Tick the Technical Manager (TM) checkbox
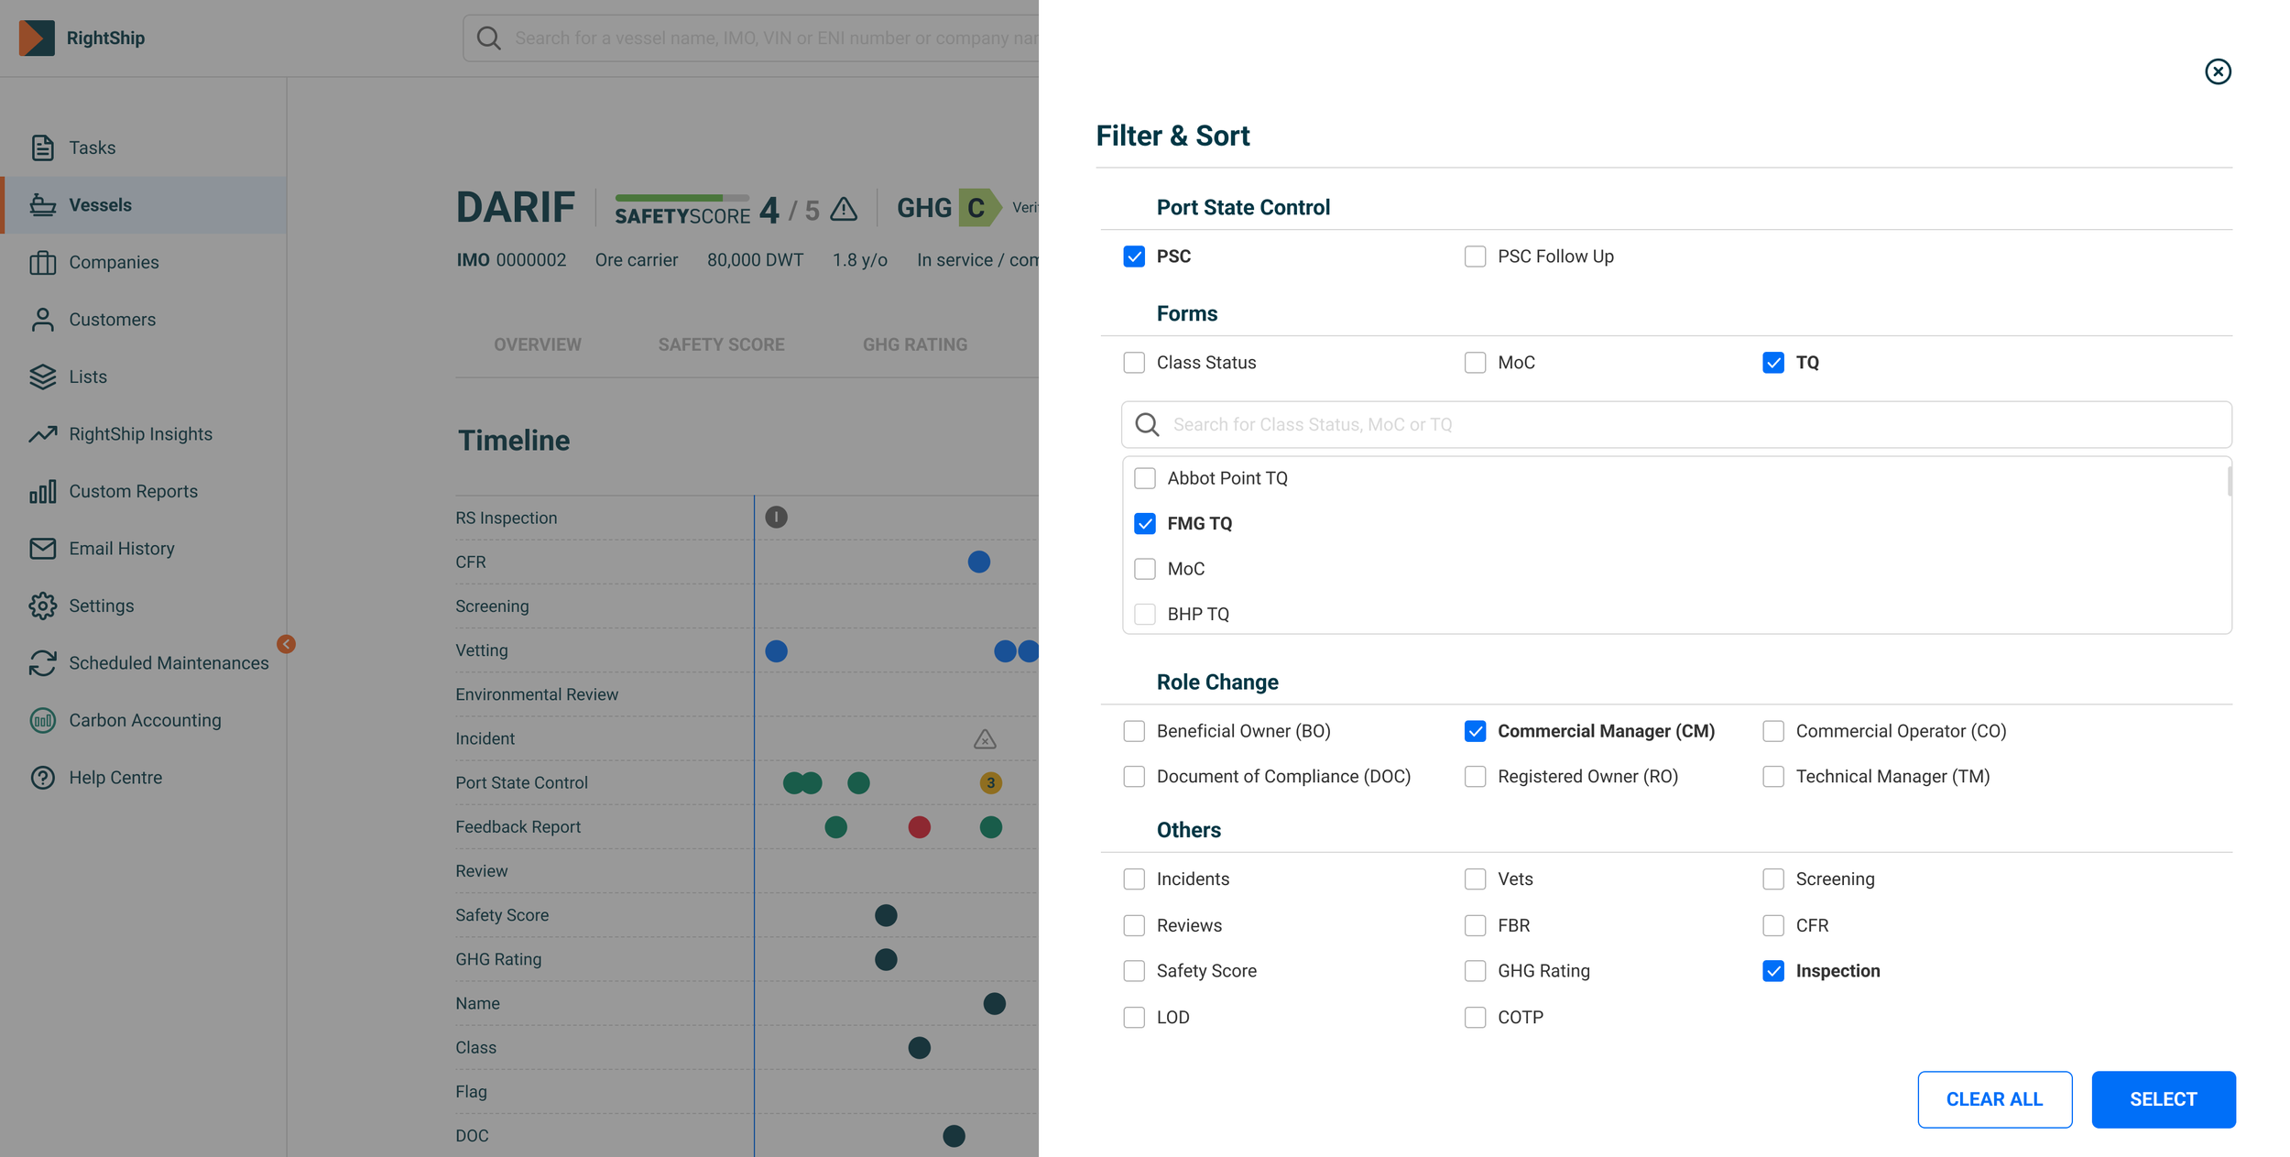The width and height of the screenshot is (2290, 1157). 1773,777
